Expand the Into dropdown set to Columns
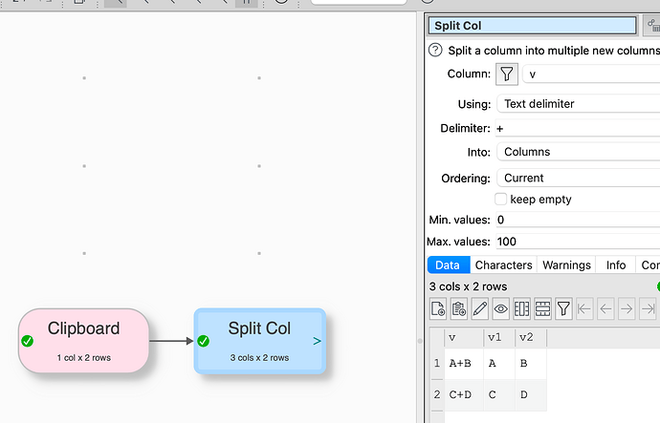660x423 pixels. 578,152
